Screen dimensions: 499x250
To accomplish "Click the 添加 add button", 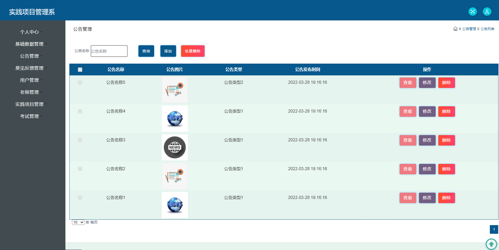I will 168,51.
